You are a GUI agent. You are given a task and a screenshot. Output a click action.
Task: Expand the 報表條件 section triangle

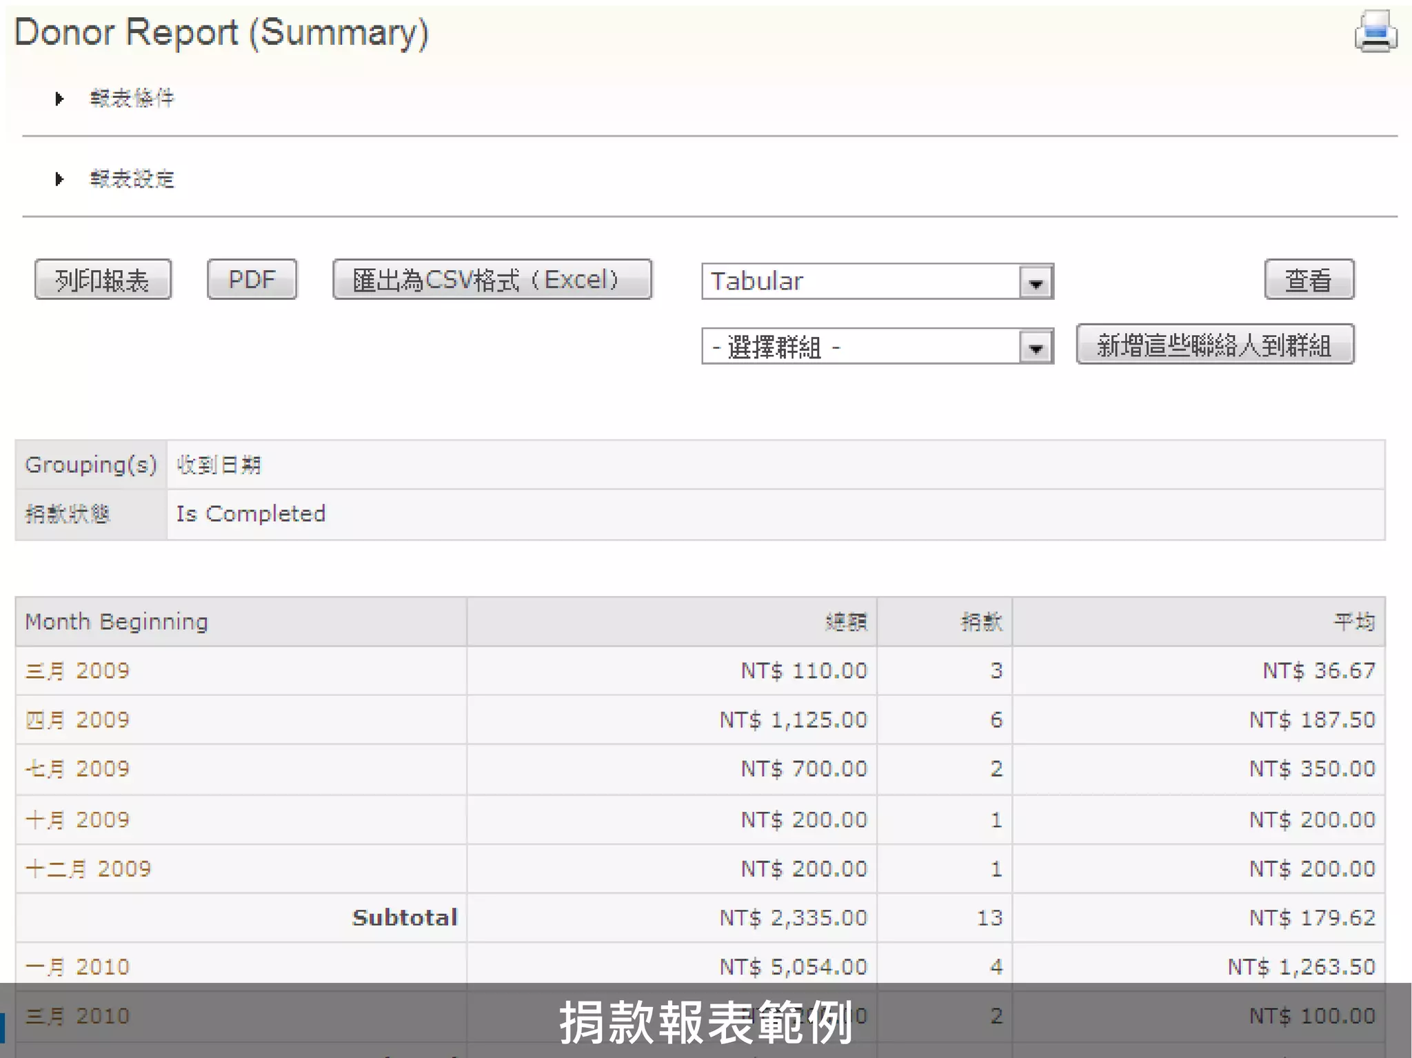click(x=59, y=99)
